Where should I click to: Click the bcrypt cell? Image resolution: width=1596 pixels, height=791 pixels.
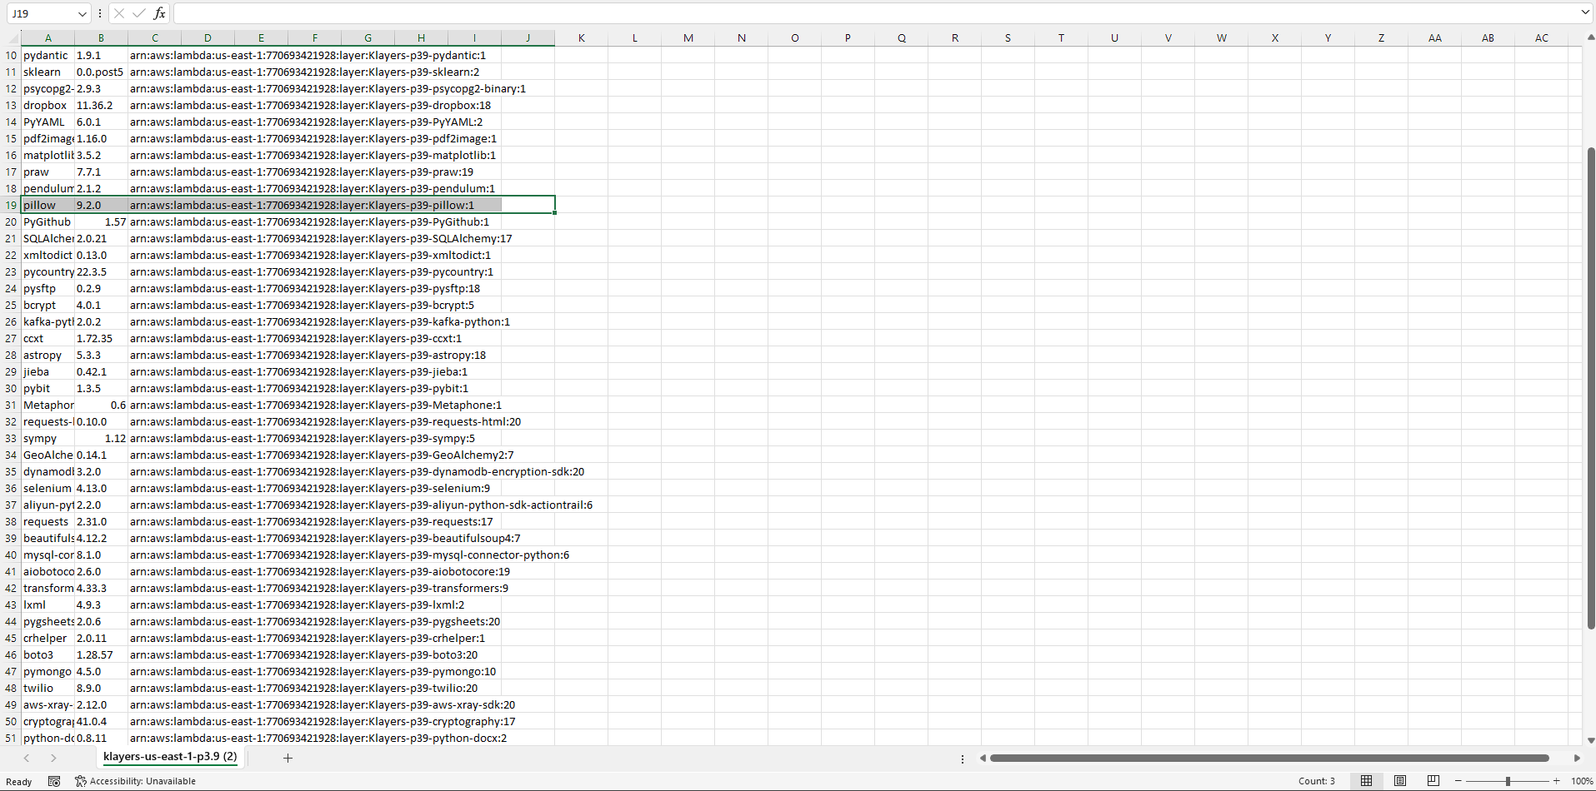[x=48, y=305]
